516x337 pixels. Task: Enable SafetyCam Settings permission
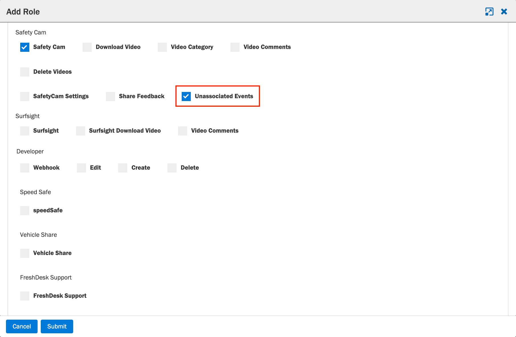(x=25, y=96)
